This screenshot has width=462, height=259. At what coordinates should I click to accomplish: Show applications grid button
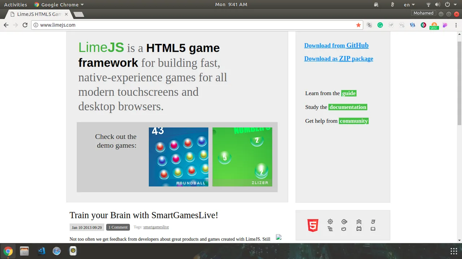pyautogui.click(x=454, y=251)
